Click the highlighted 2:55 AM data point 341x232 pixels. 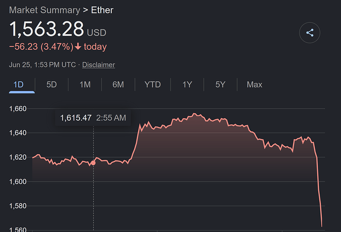[93, 163]
